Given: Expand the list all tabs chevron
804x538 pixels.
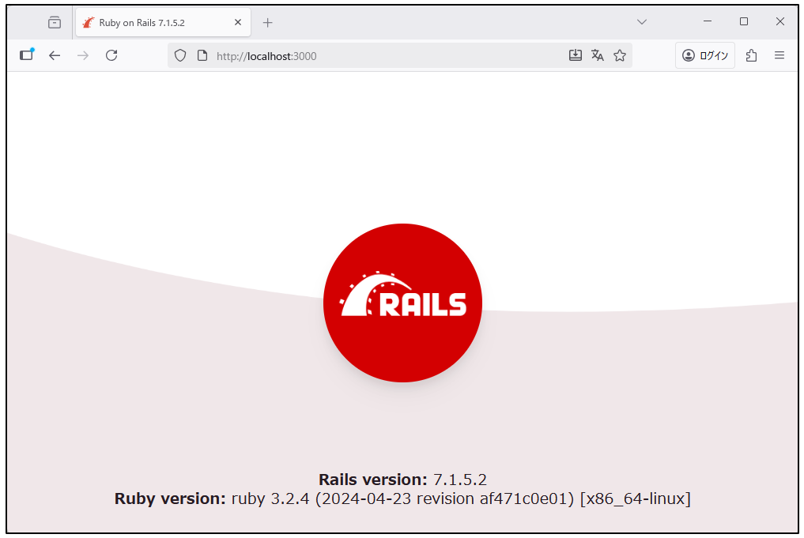Looking at the screenshot, I should coord(642,22).
